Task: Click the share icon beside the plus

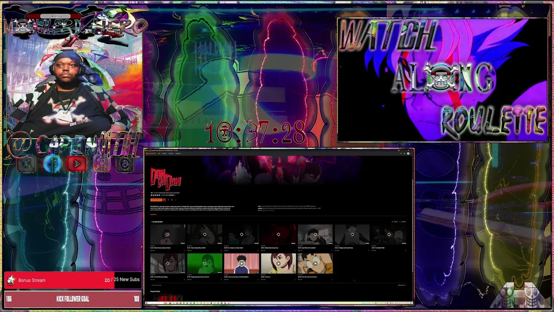Action: (172, 200)
